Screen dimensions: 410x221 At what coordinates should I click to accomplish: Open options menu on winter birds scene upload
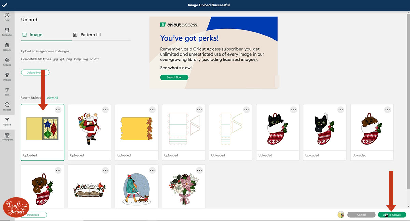point(105,170)
